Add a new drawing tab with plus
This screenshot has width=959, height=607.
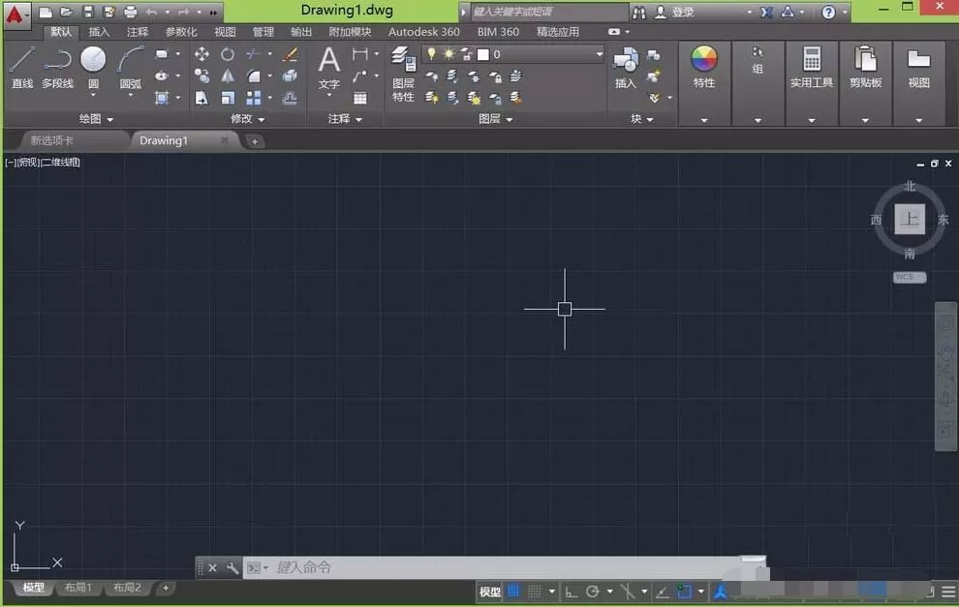255,141
